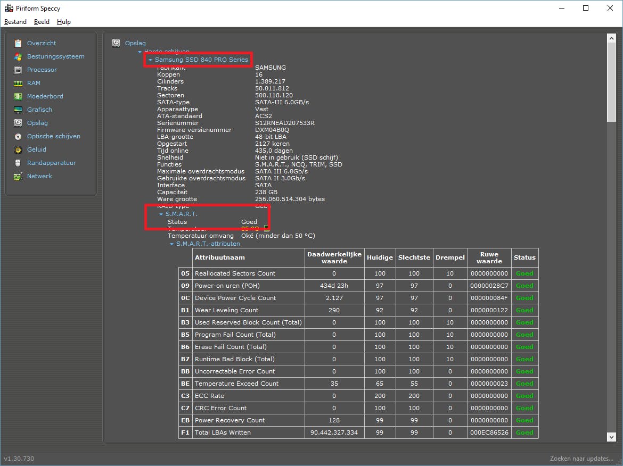Image resolution: width=623 pixels, height=466 pixels.
Task: Click Zoeken naar updates link
Action: point(581,459)
